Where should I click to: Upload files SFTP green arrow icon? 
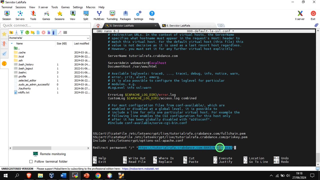coord(22,32)
